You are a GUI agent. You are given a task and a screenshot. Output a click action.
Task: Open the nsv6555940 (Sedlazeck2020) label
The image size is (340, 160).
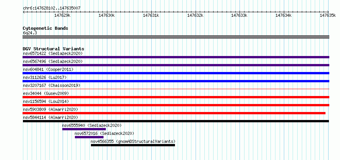(92, 125)
